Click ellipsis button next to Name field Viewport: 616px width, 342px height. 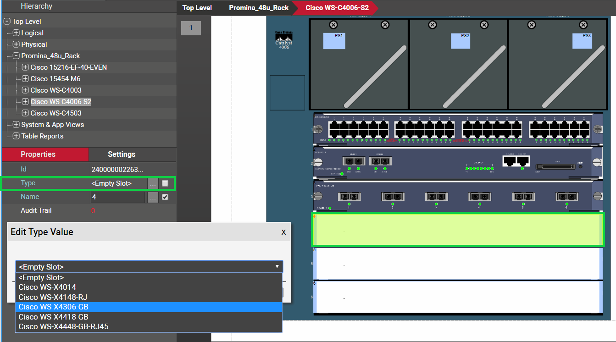pos(153,197)
